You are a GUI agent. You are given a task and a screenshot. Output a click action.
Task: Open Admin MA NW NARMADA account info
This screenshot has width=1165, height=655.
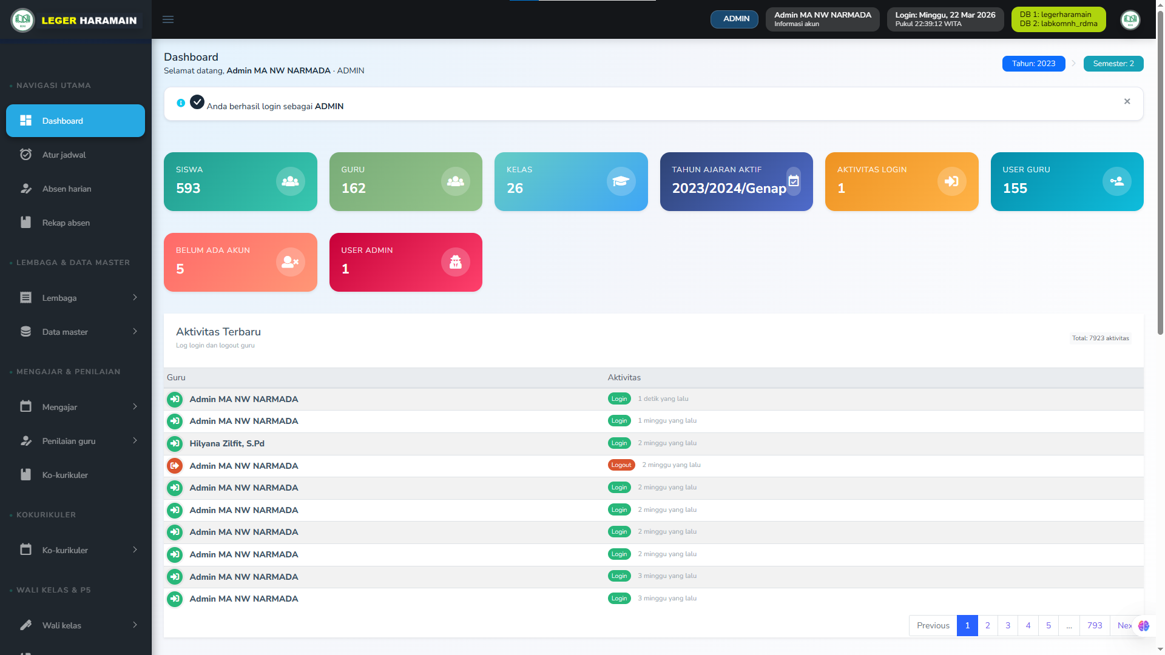[822, 19]
